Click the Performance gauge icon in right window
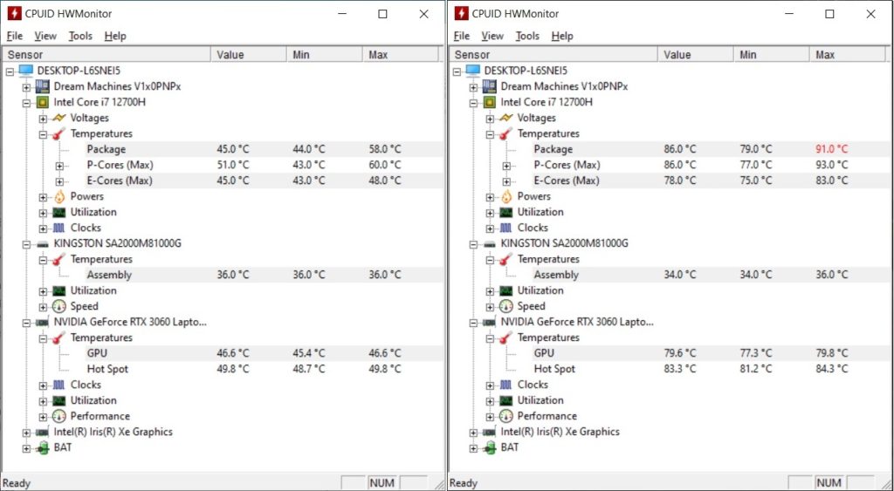 coord(505,416)
